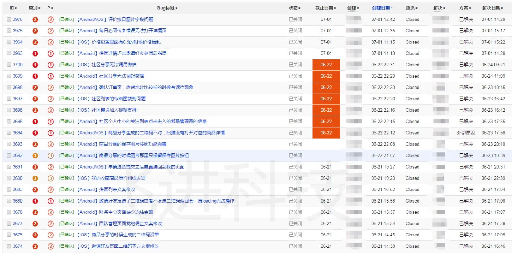512x254 pixels.
Task: Click severity badge icon for bug 3976
Action: click(x=35, y=20)
